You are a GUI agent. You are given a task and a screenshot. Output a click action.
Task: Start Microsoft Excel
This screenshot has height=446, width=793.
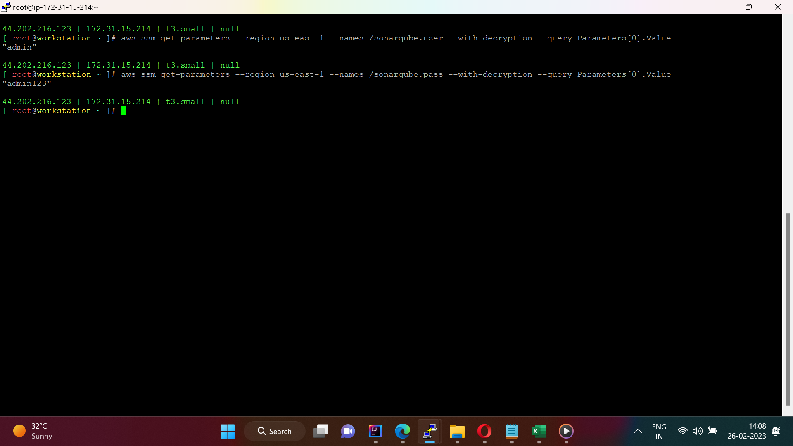coord(539,431)
